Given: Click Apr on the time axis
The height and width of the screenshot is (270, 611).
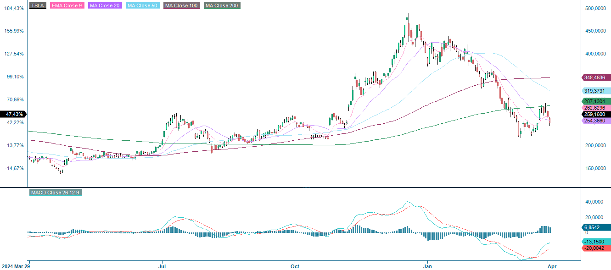Looking at the screenshot, I should coord(552,266).
